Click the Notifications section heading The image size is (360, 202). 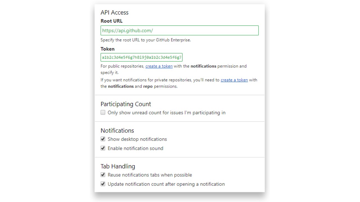[117, 130]
